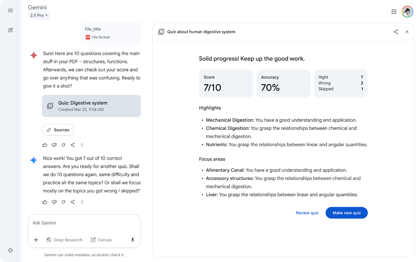Open the add attachment plus button
This screenshot has height=262, width=419.
36,240
